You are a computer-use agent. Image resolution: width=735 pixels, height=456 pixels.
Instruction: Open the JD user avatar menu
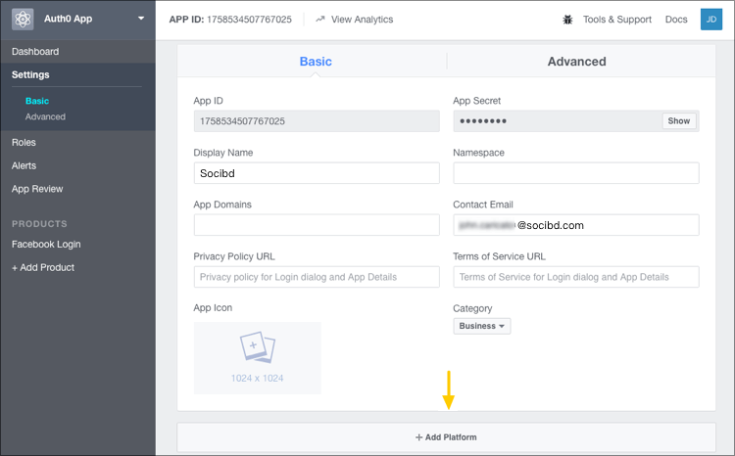710,19
